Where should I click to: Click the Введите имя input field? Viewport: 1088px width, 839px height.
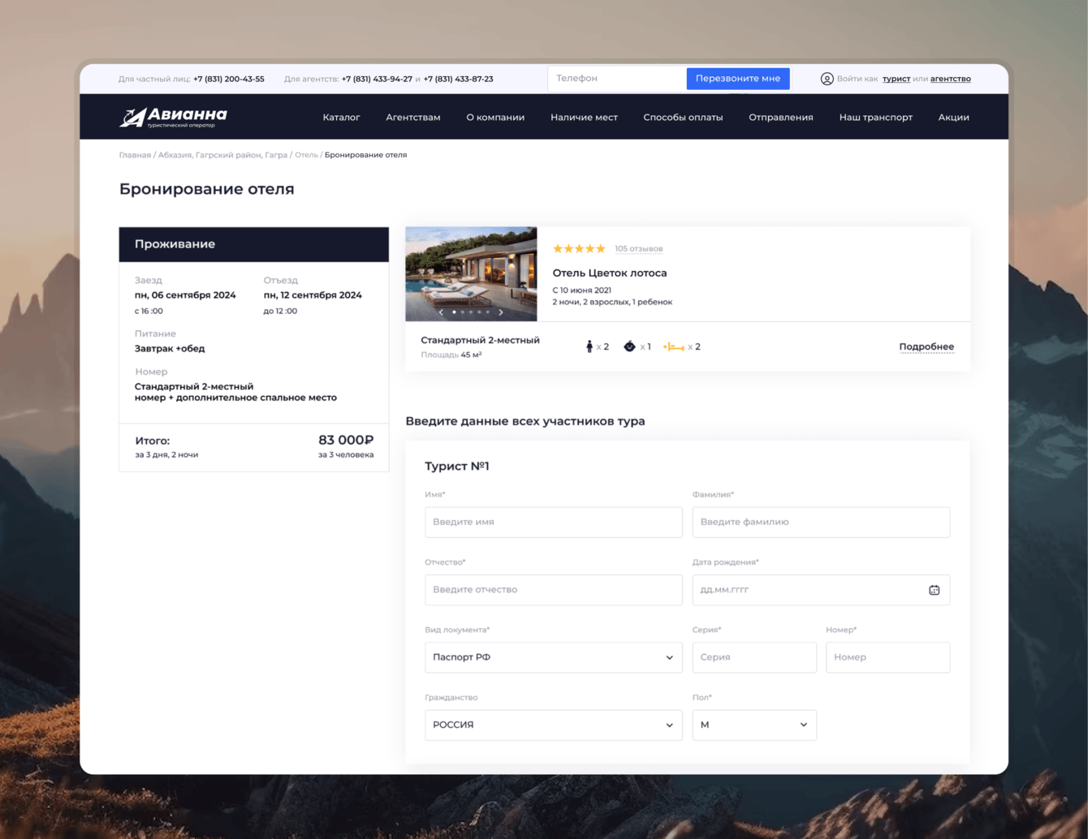click(x=553, y=522)
